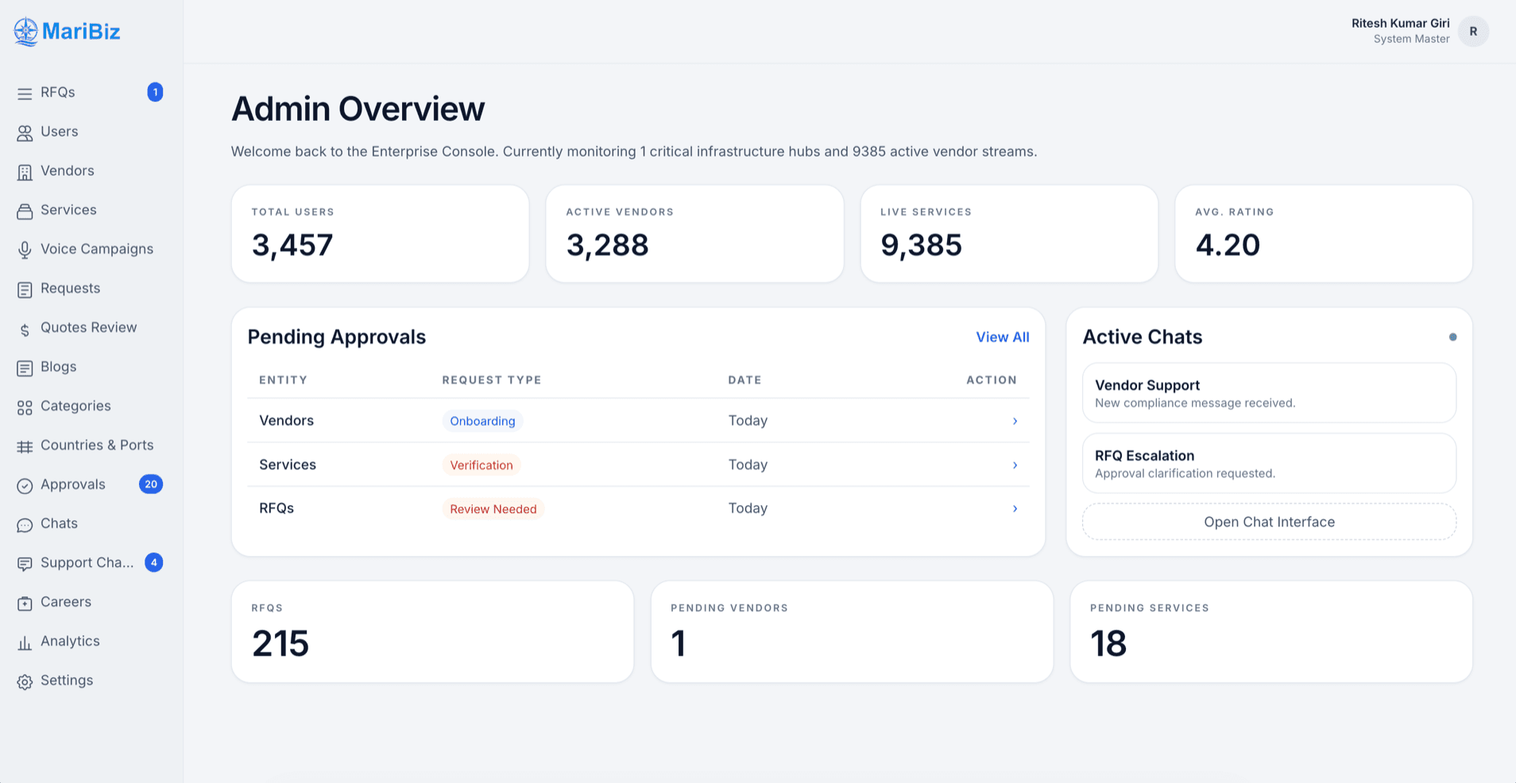Expand the RFQs Review Needed row chevron

point(1015,508)
